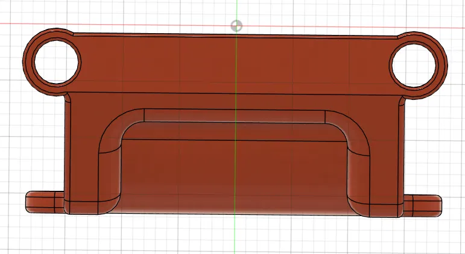Select the recessed inner face of the bracket

pyautogui.click(x=234, y=176)
